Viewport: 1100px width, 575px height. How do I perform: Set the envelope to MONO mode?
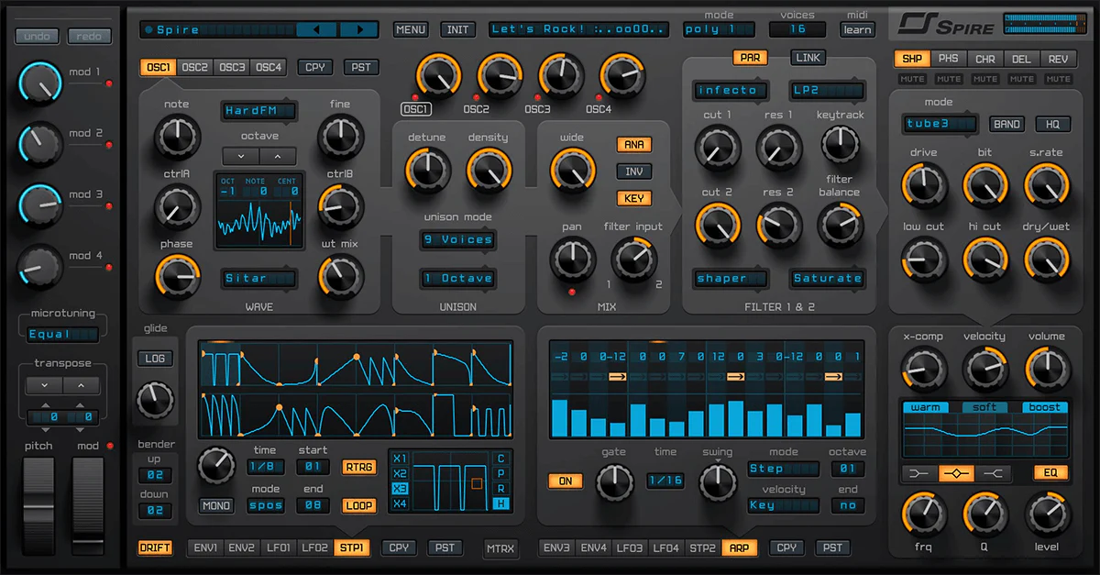click(x=215, y=505)
